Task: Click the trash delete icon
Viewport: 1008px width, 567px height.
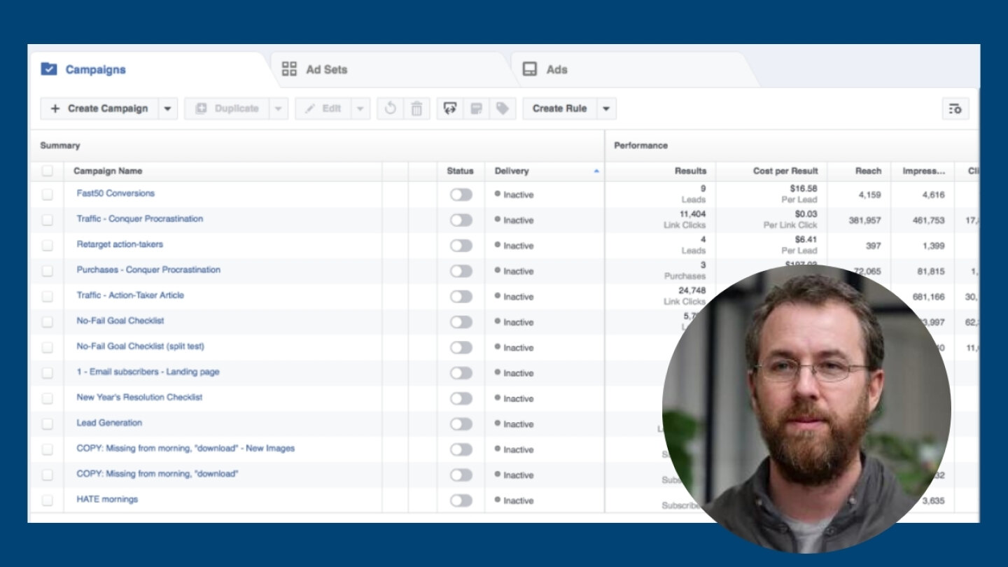Action: (x=416, y=108)
